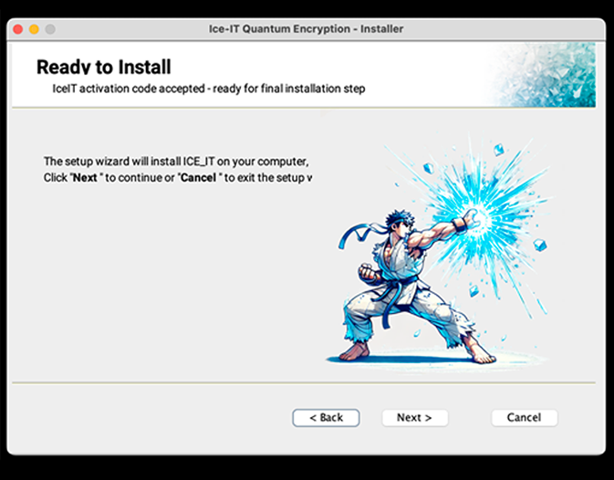Viewport: 614px width, 480px height.
Task: Click the "Ready to Install" heading
Action: pyautogui.click(x=104, y=67)
